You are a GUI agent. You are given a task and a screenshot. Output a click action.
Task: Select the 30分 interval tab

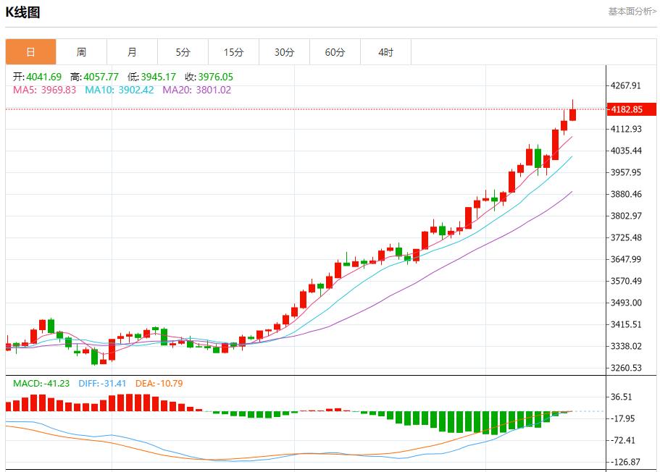pyautogui.click(x=284, y=52)
